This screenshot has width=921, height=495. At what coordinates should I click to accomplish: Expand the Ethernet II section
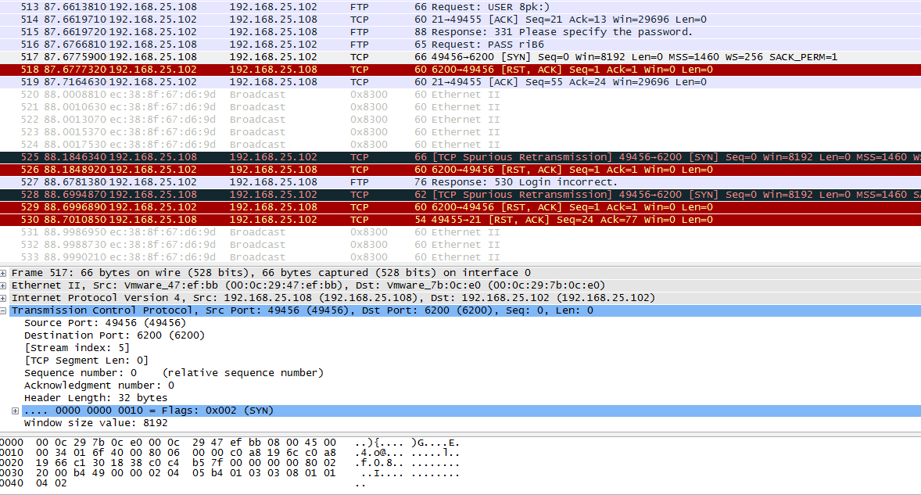tap(5, 285)
